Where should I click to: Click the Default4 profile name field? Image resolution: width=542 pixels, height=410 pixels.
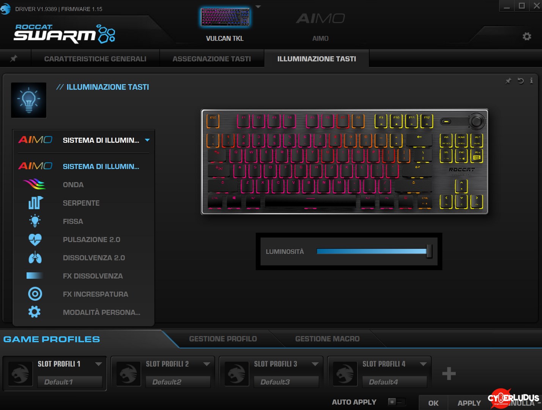pyautogui.click(x=395, y=382)
